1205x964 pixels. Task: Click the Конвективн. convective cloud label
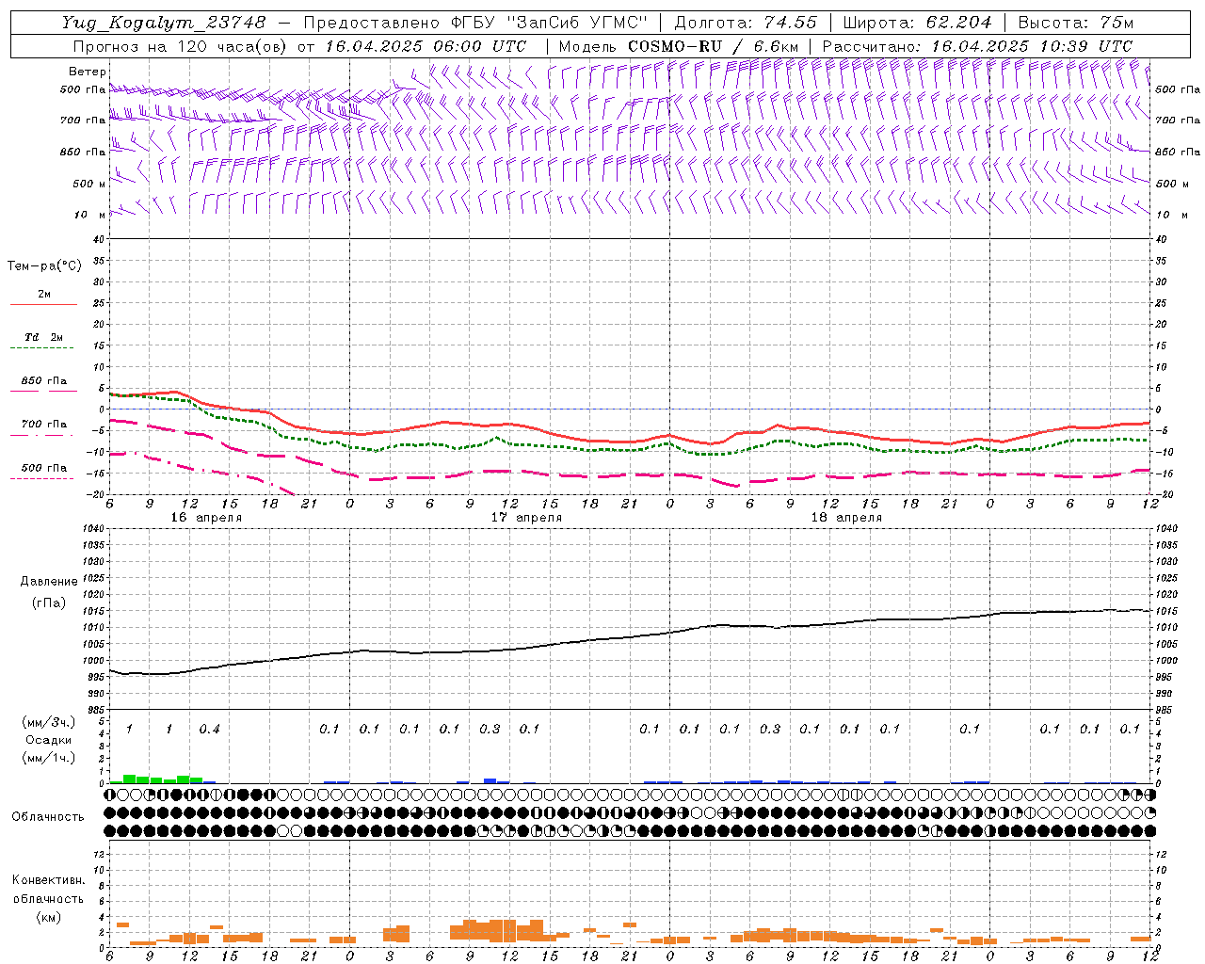pyautogui.click(x=48, y=880)
